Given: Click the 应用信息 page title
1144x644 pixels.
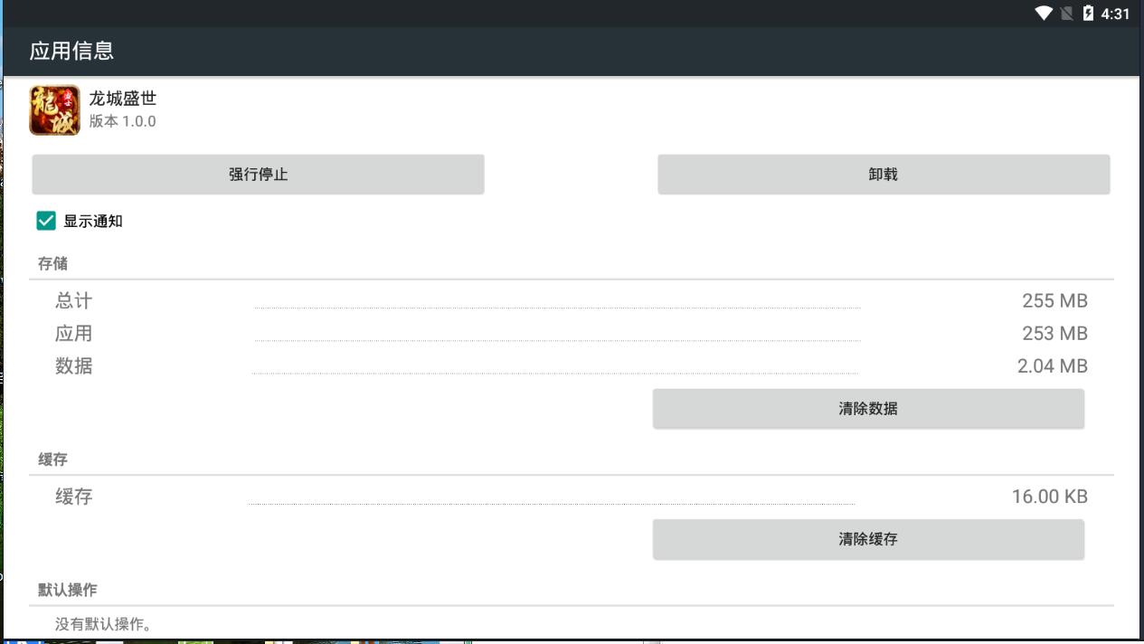Looking at the screenshot, I should [x=71, y=51].
